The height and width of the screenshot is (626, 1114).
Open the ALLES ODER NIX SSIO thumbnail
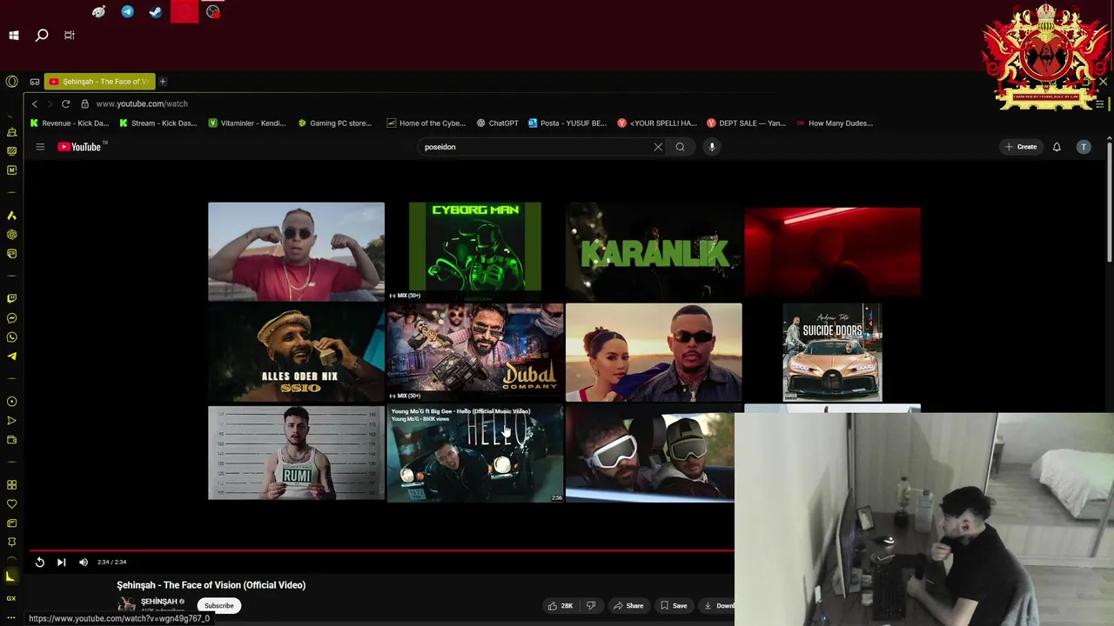(296, 352)
